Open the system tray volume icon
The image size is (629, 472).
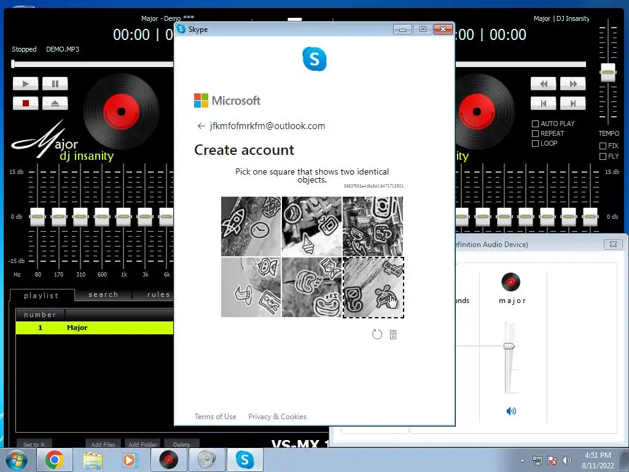coord(566,460)
